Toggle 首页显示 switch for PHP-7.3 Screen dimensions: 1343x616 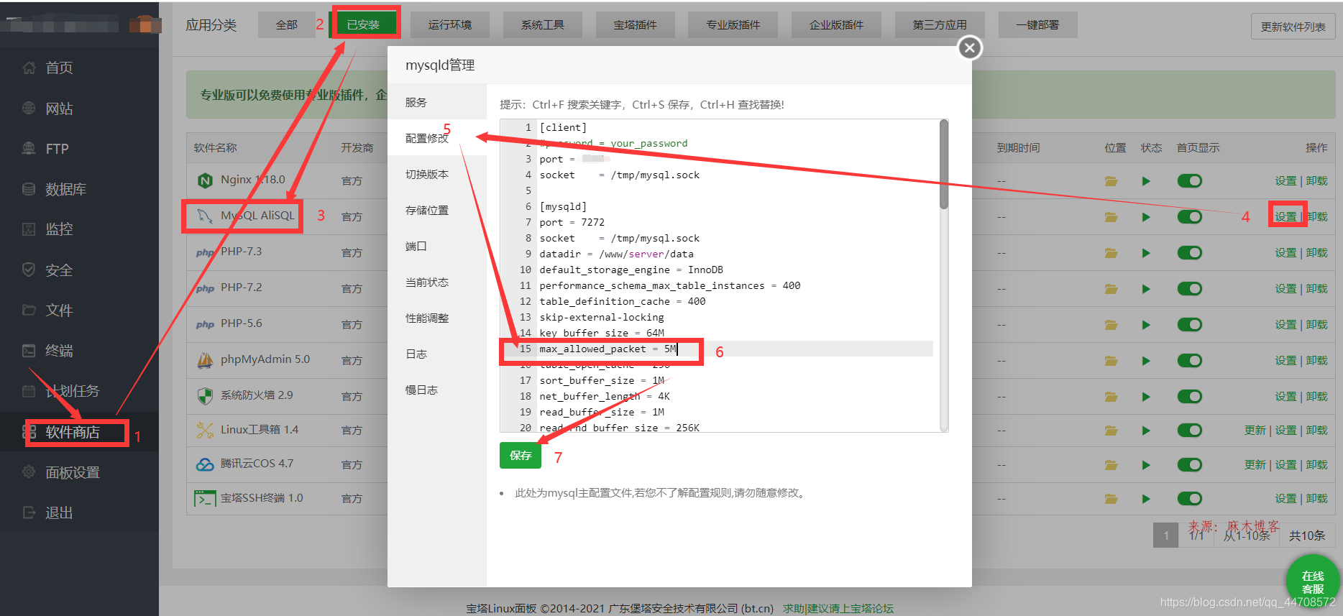coord(1189,253)
